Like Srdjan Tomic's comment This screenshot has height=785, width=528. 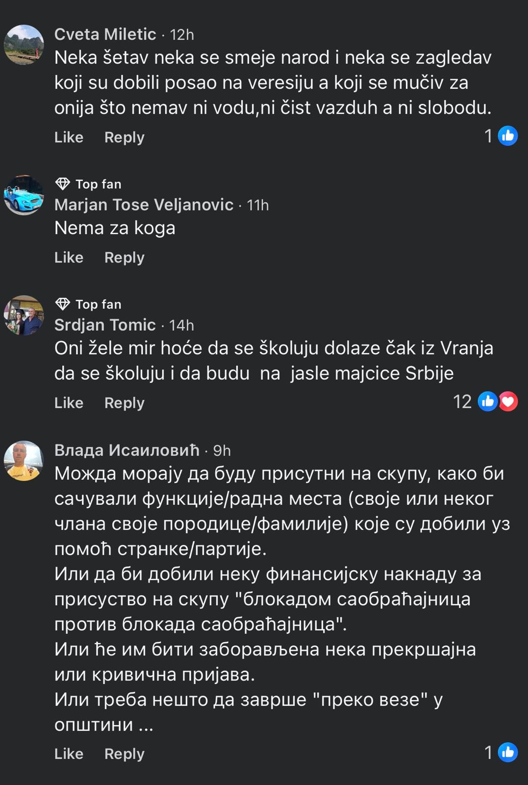69,403
